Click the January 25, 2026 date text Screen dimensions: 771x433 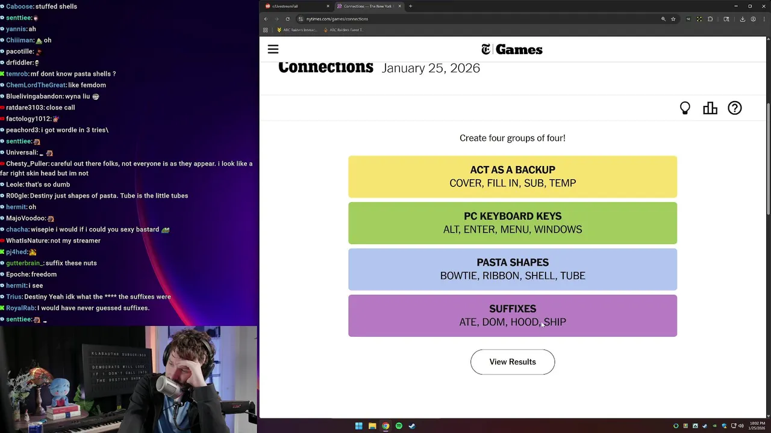(x=431, y=68)
